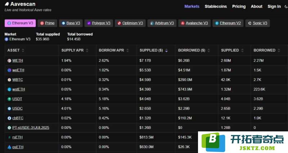Open the rsETH asset link
The width and height of the screenshot is (288, 153).
(17, 138)
